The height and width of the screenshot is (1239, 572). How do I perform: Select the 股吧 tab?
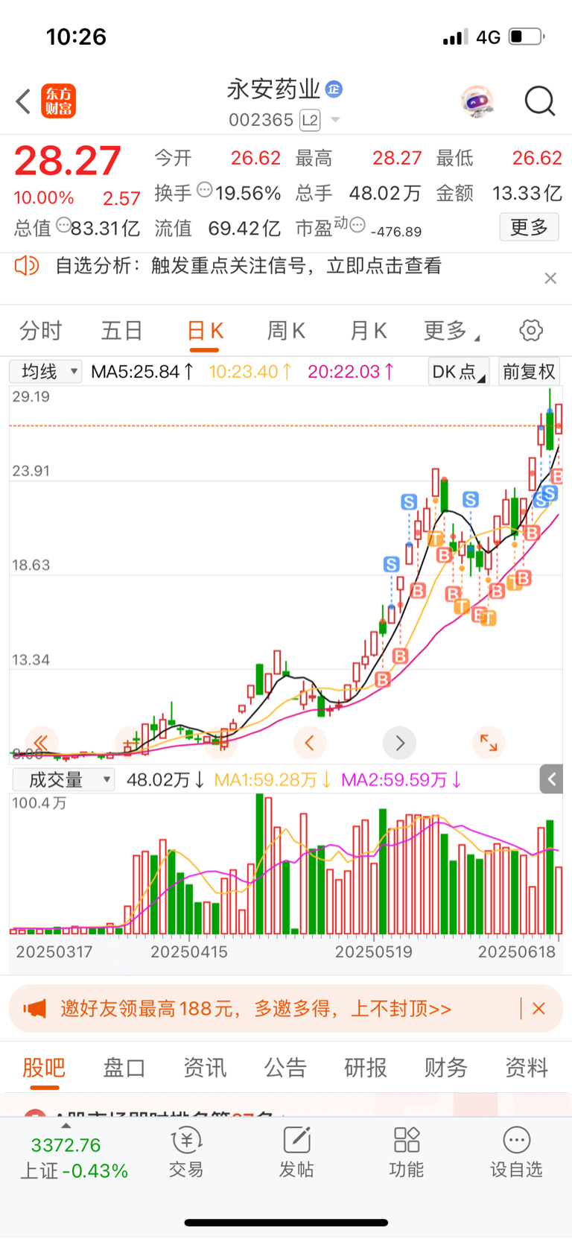(x=44, y=1068)
